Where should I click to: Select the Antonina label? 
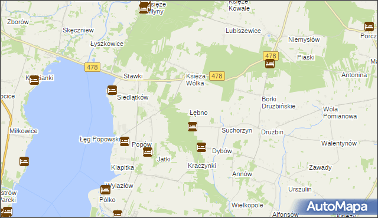click(x=354, y=75)
